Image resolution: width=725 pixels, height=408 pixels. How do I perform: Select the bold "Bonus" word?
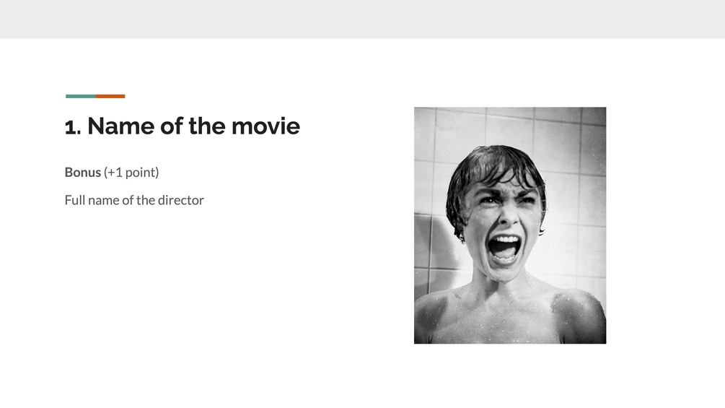tap(82, 173)
